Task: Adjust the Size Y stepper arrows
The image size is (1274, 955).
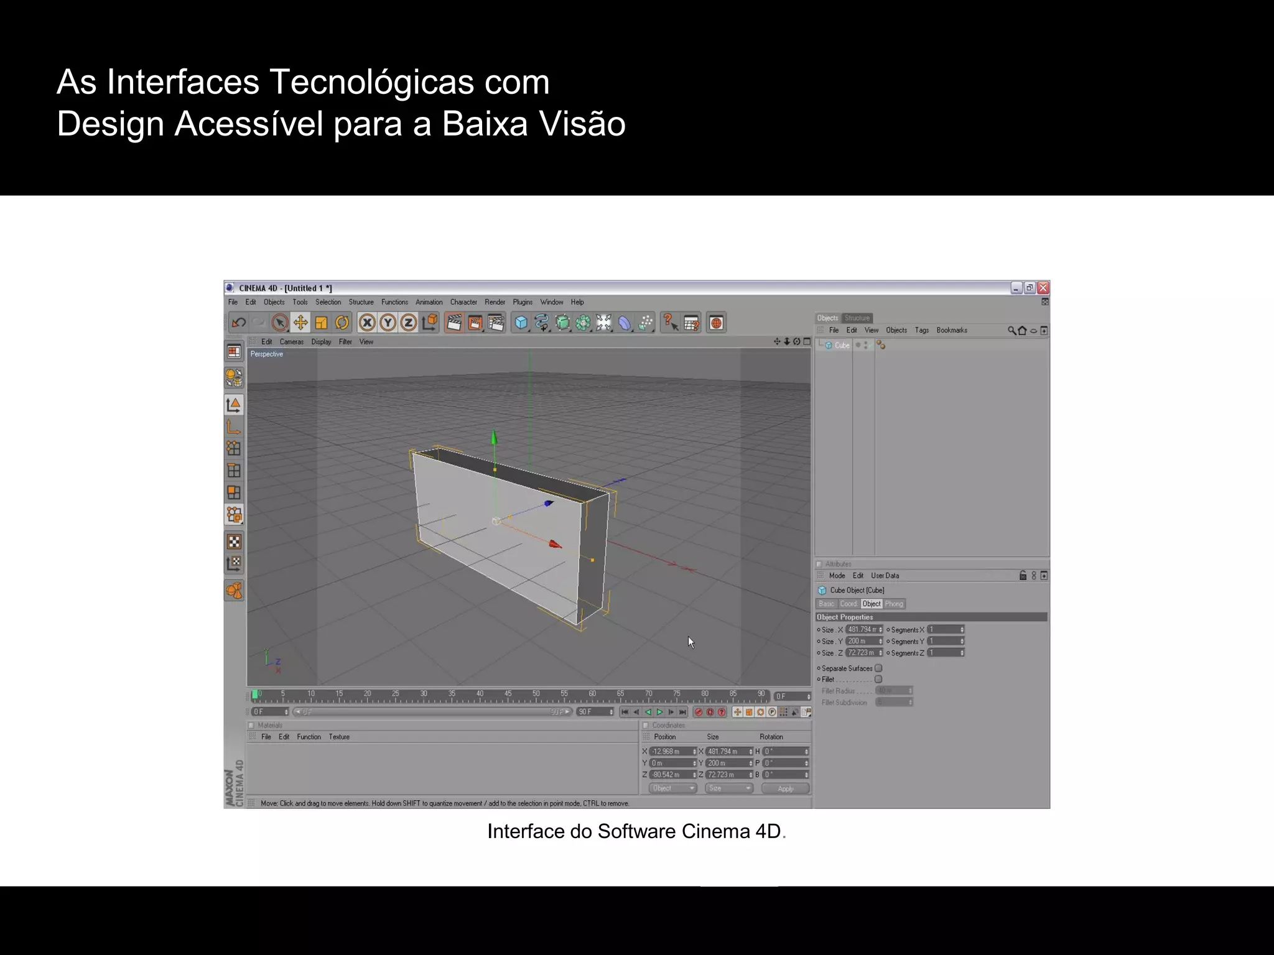Action: click(881, 641)
